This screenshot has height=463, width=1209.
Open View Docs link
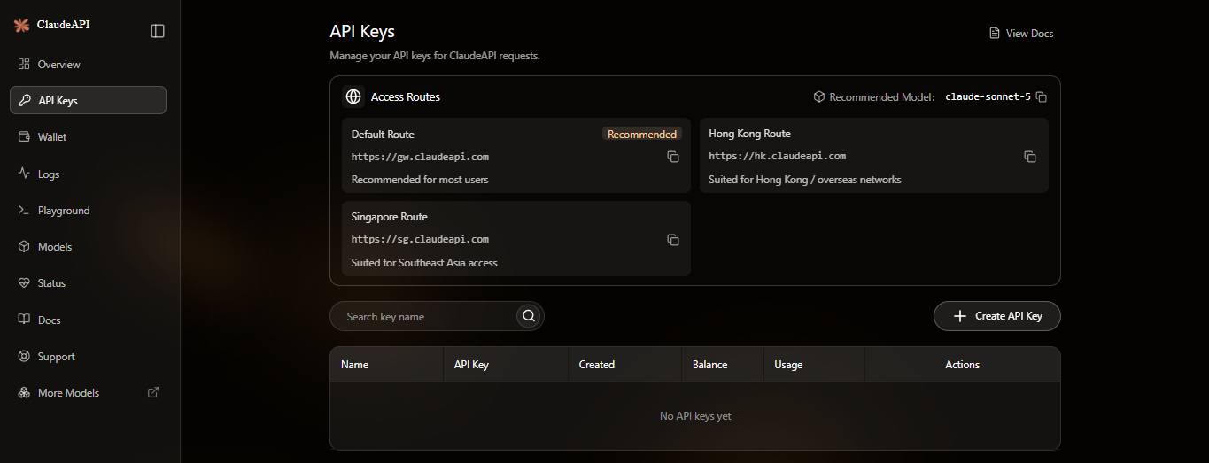click(x=1021, y=34)
